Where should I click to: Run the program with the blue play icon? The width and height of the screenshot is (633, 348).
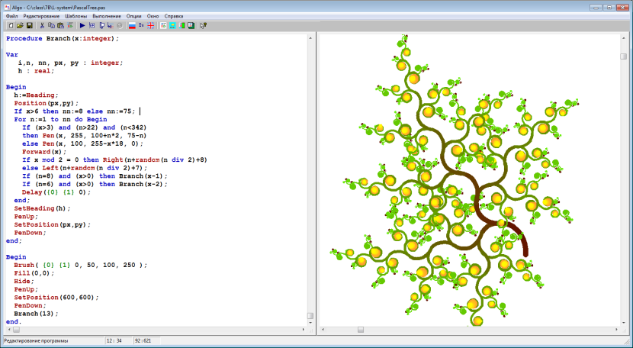point(82,25)
